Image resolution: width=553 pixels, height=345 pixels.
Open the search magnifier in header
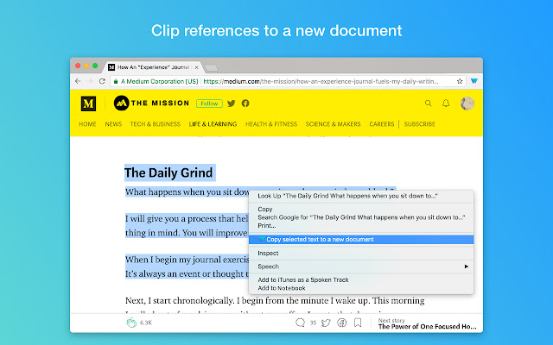pos(429,103)
